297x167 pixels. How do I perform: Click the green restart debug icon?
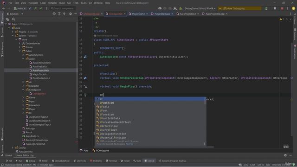[266, 8]
